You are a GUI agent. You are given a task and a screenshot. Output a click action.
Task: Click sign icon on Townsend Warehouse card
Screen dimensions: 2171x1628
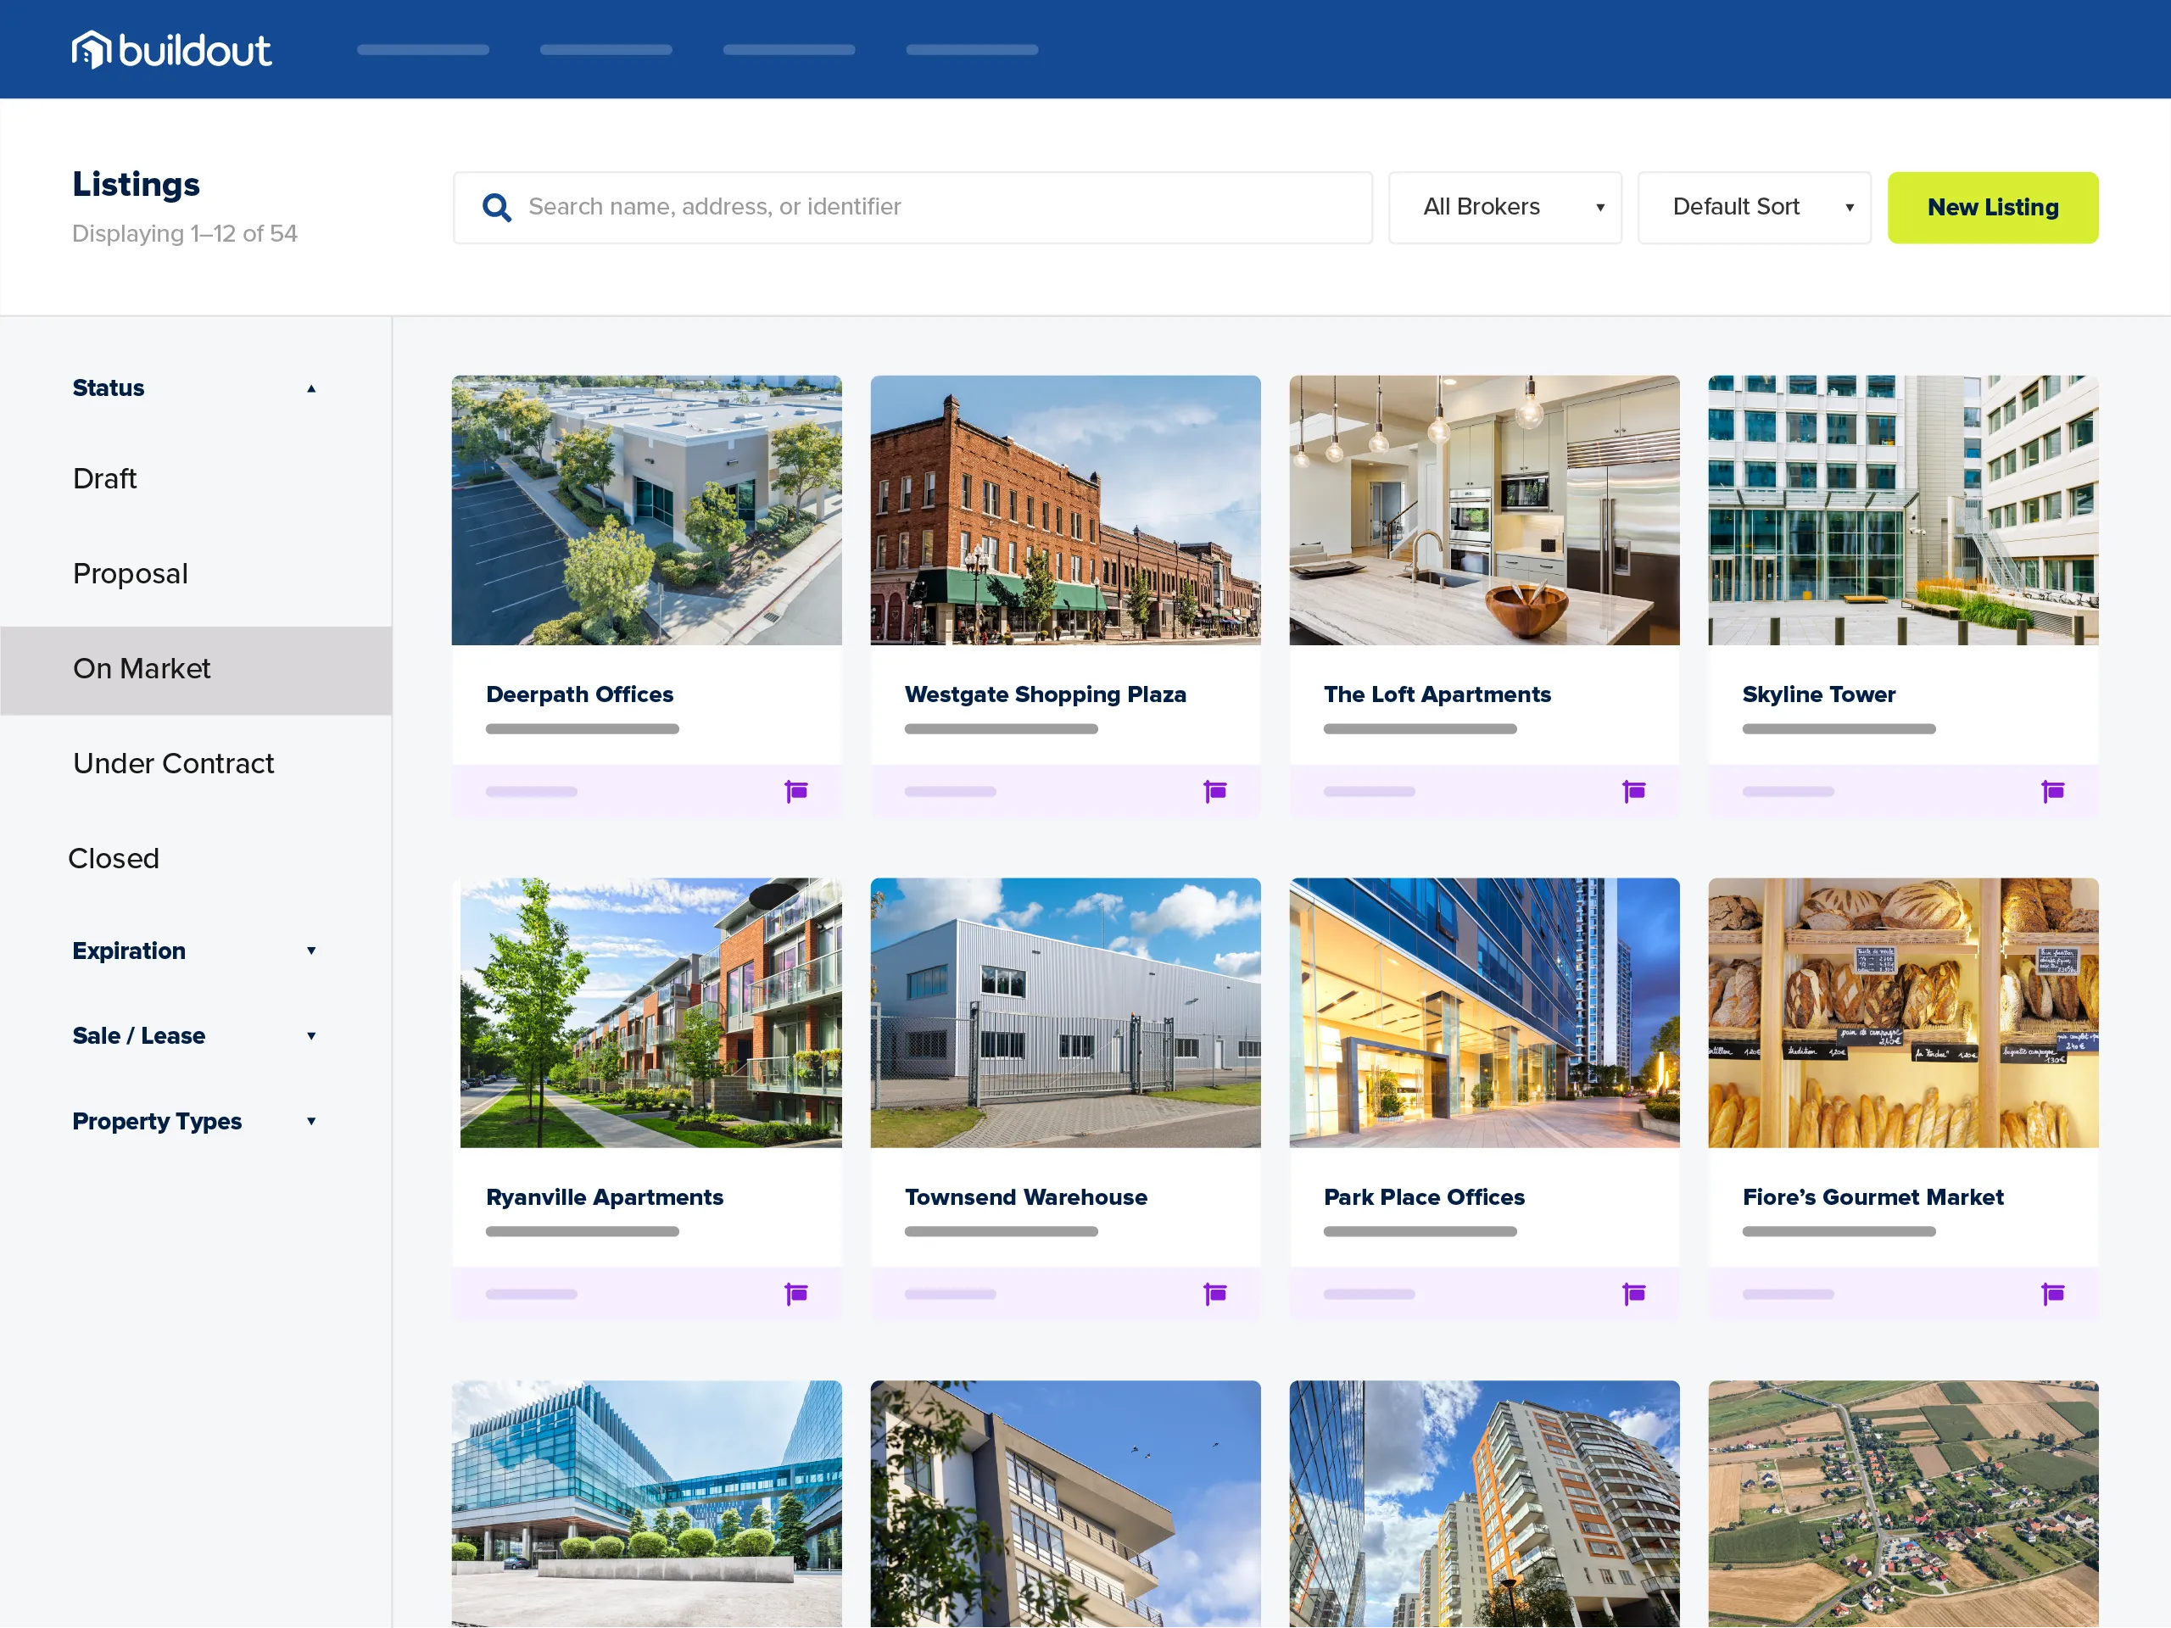coord(1215,1293)
